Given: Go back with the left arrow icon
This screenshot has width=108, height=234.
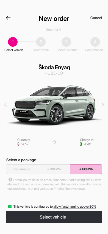Looking at the screenshot, I should point(8,18).
